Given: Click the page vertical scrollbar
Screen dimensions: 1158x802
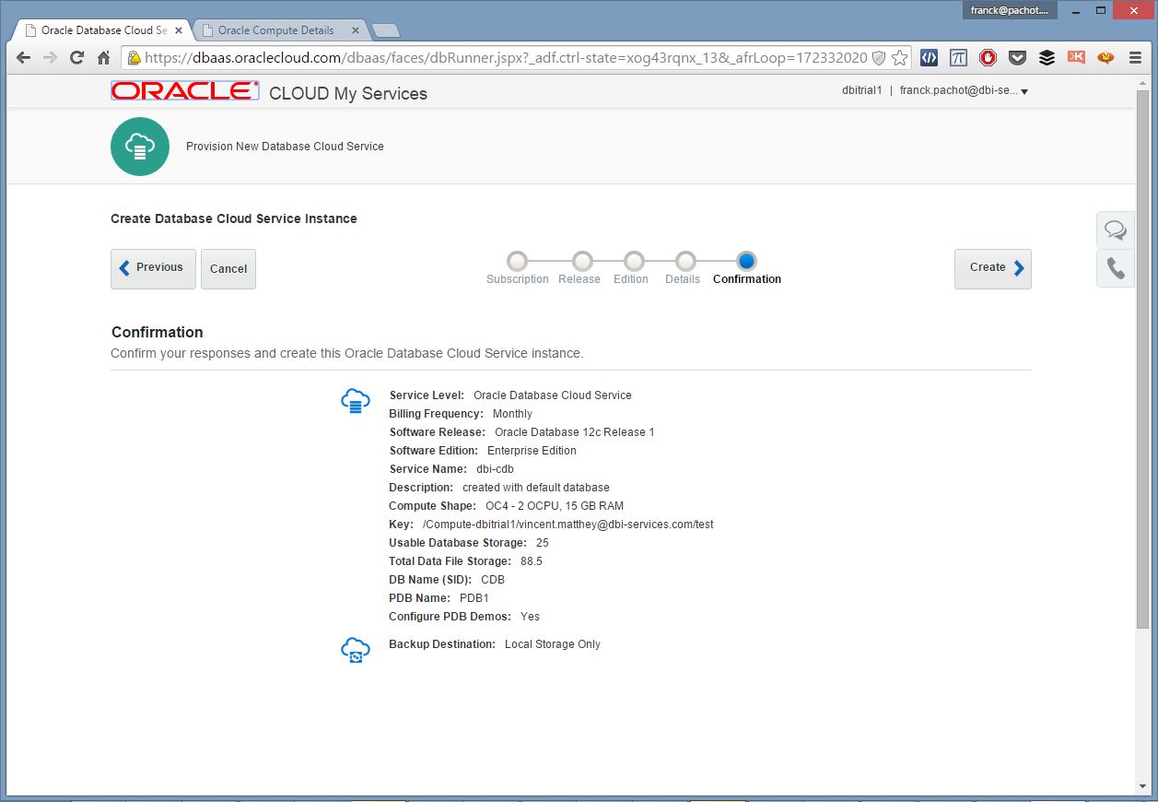Looking at the screenshot, I should coord(1142,360).
